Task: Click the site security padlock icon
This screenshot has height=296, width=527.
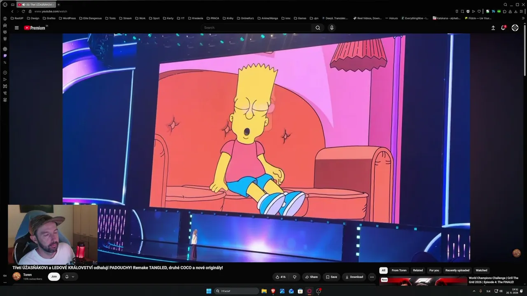Action: [30, 12]
